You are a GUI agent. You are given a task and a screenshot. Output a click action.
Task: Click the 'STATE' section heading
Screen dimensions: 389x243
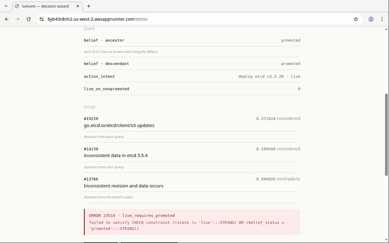click(x=89, y=29)
